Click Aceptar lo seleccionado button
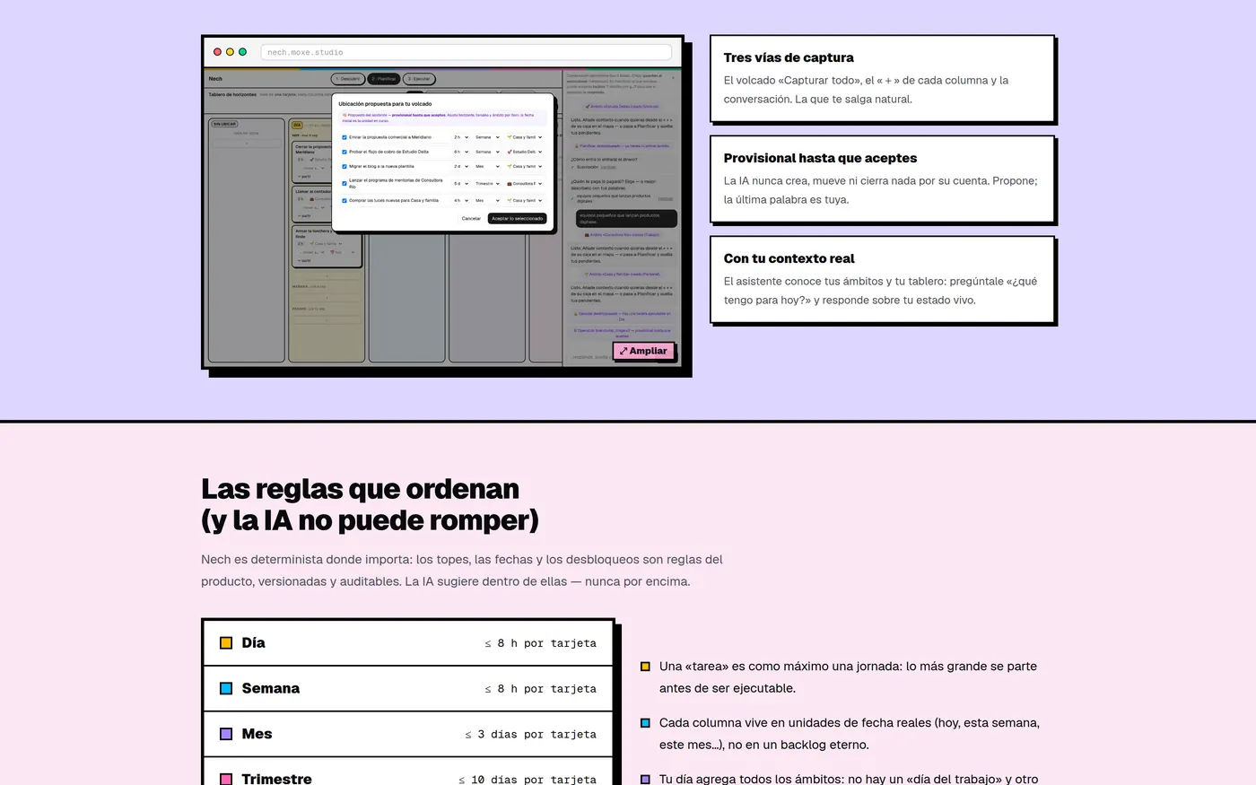The width and height of the screenshot is (1256, 785). (x=517, y=218)
